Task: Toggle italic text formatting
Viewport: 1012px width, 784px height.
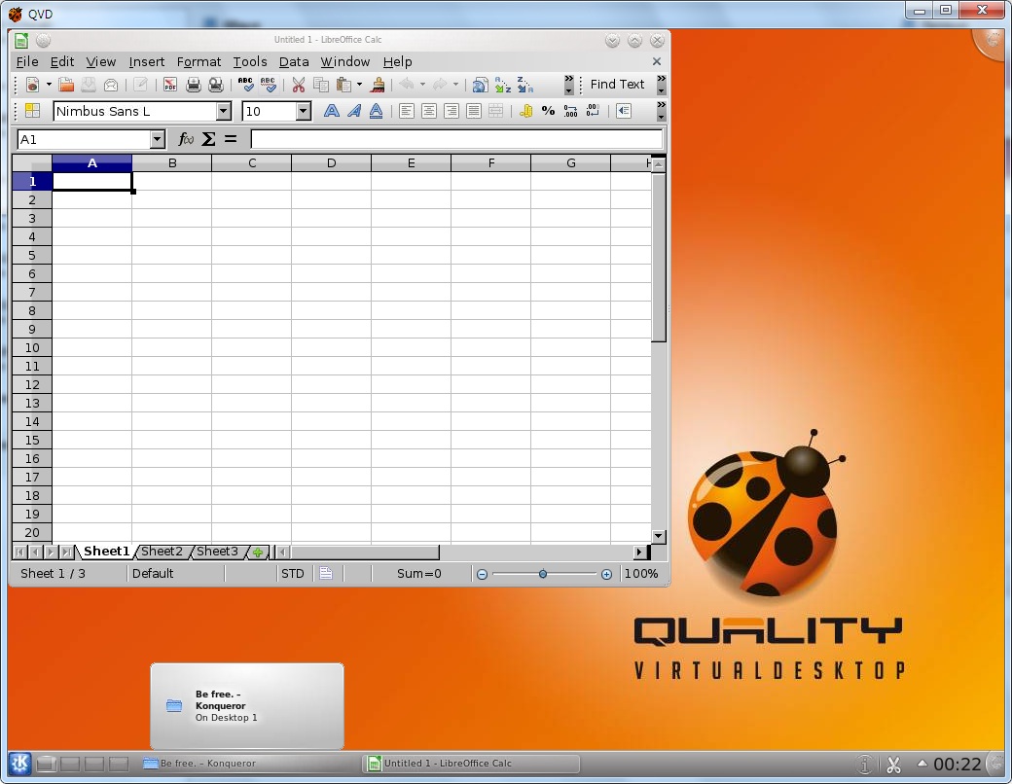Action: coord(354,111)
